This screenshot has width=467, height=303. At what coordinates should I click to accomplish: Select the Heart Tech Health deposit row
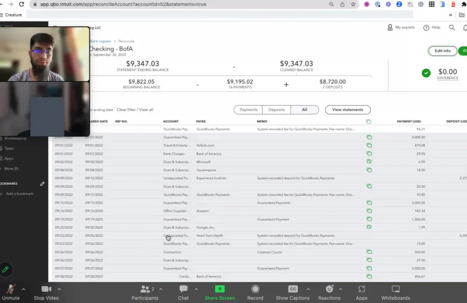[x=259, y=236]
